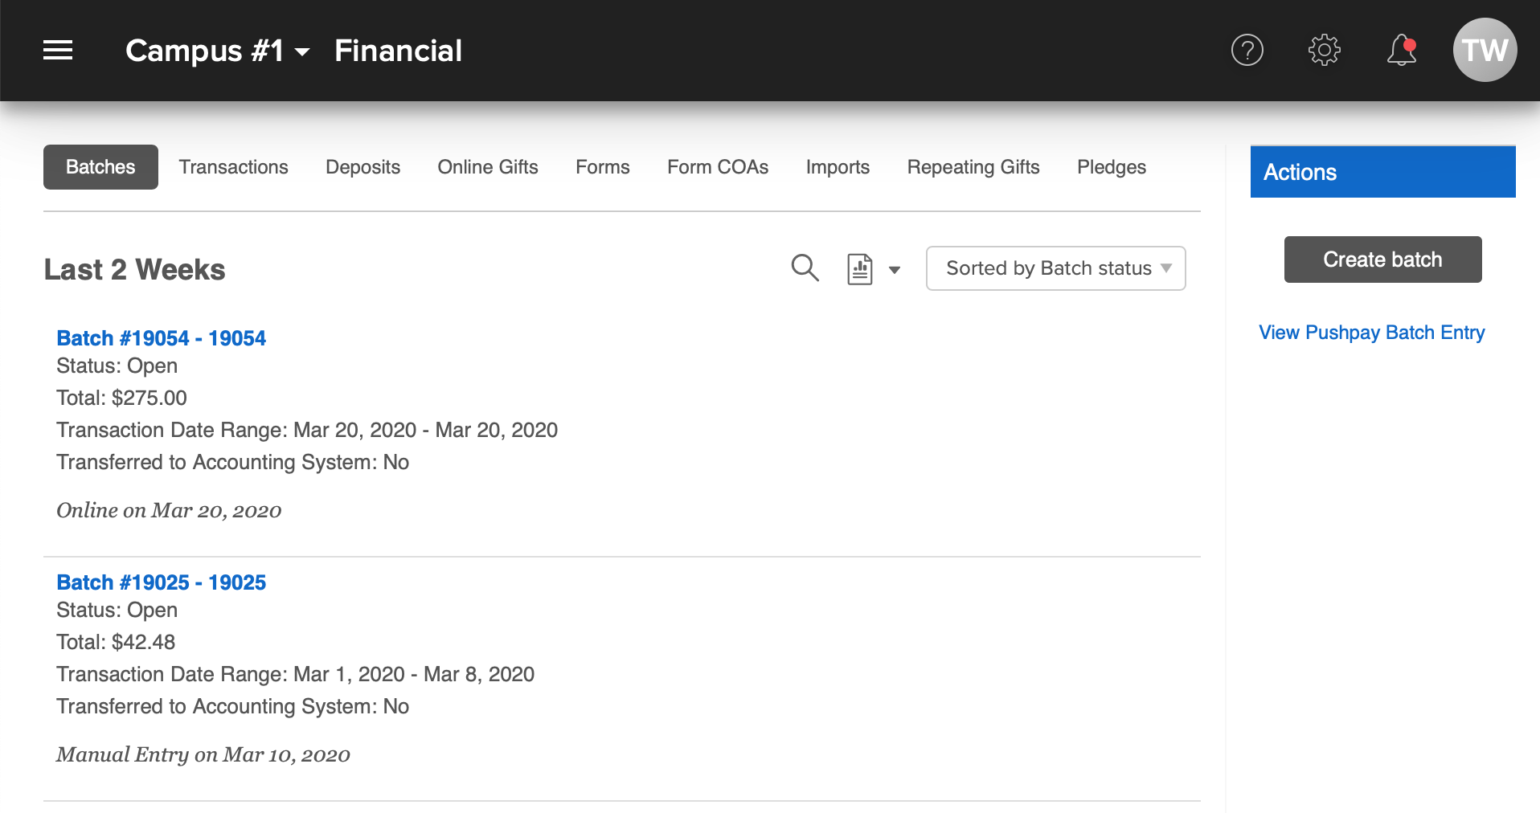Expand the report export dropdown arrow
This screenshot has width=1540, height=813.
click(x=894, y=270)
